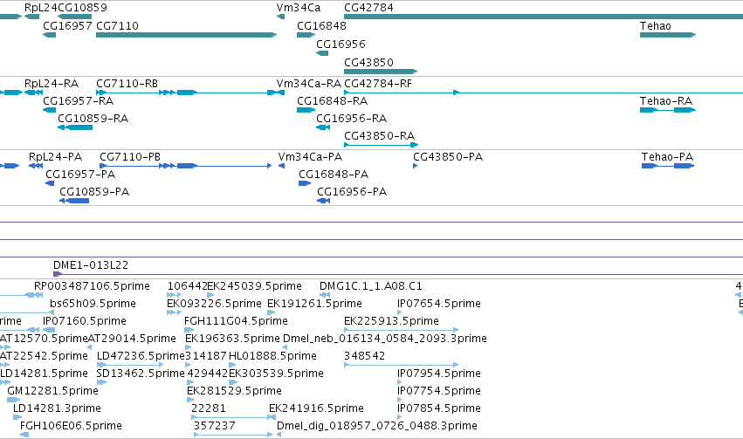Click the CG43850 gene bar
The image size is (743, 439).
[381, 72]
